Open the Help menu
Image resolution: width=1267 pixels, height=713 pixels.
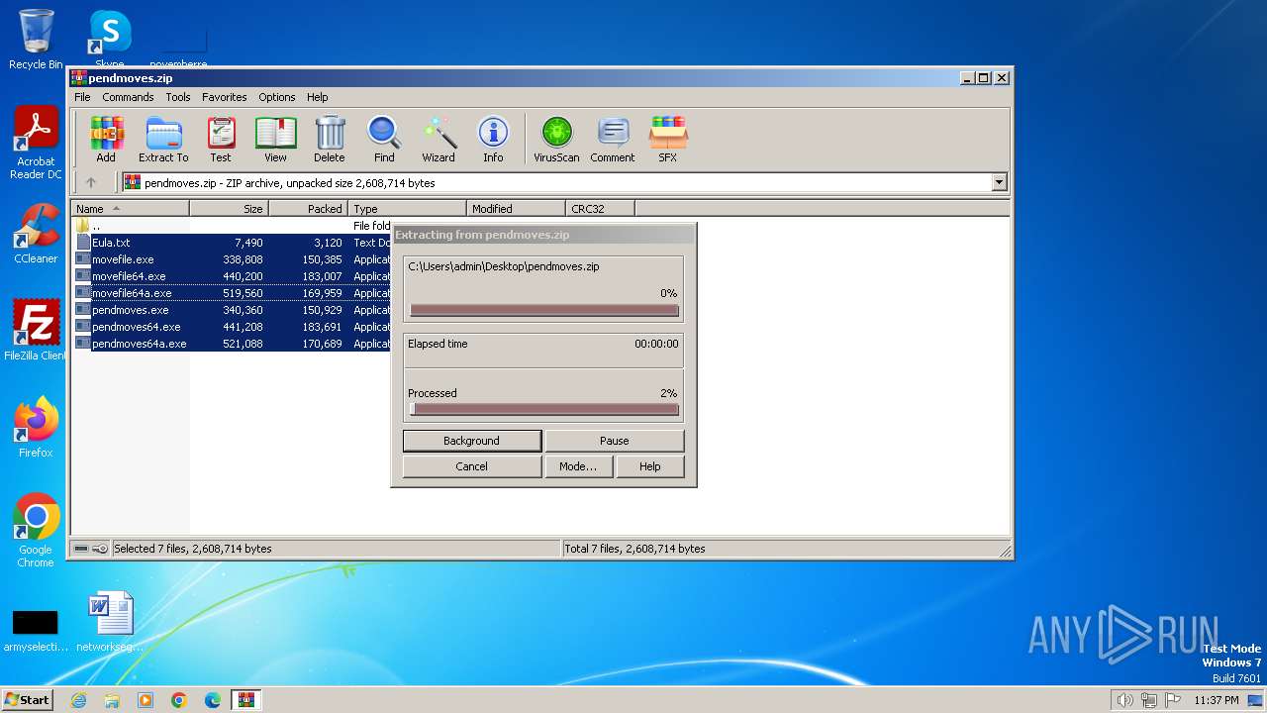(x=317, y=97)
